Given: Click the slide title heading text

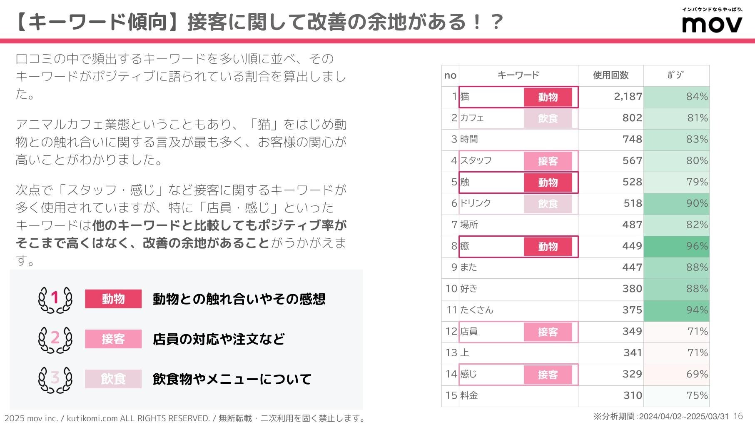Looking at the screenshot, I should (258, 22).
